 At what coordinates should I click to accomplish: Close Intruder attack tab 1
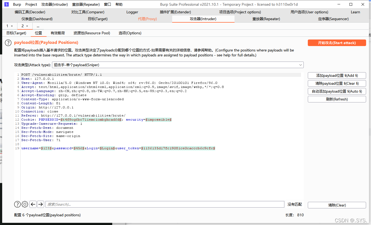point(12,26)
